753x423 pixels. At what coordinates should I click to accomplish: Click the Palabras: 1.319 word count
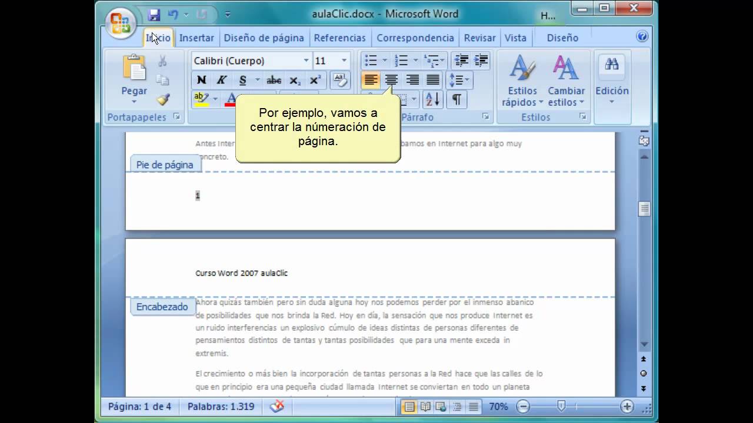221,406
